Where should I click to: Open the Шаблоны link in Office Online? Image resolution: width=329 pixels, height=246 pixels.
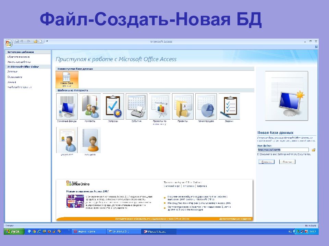pyautogui.click(x=188, y=186)
